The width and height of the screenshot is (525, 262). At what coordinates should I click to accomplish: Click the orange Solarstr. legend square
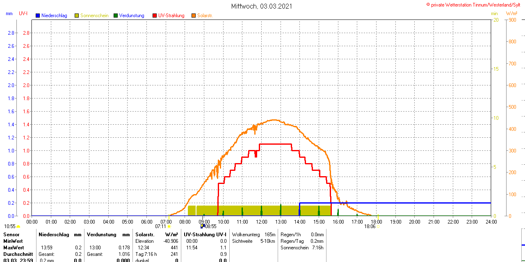click(x=194, y=16)
